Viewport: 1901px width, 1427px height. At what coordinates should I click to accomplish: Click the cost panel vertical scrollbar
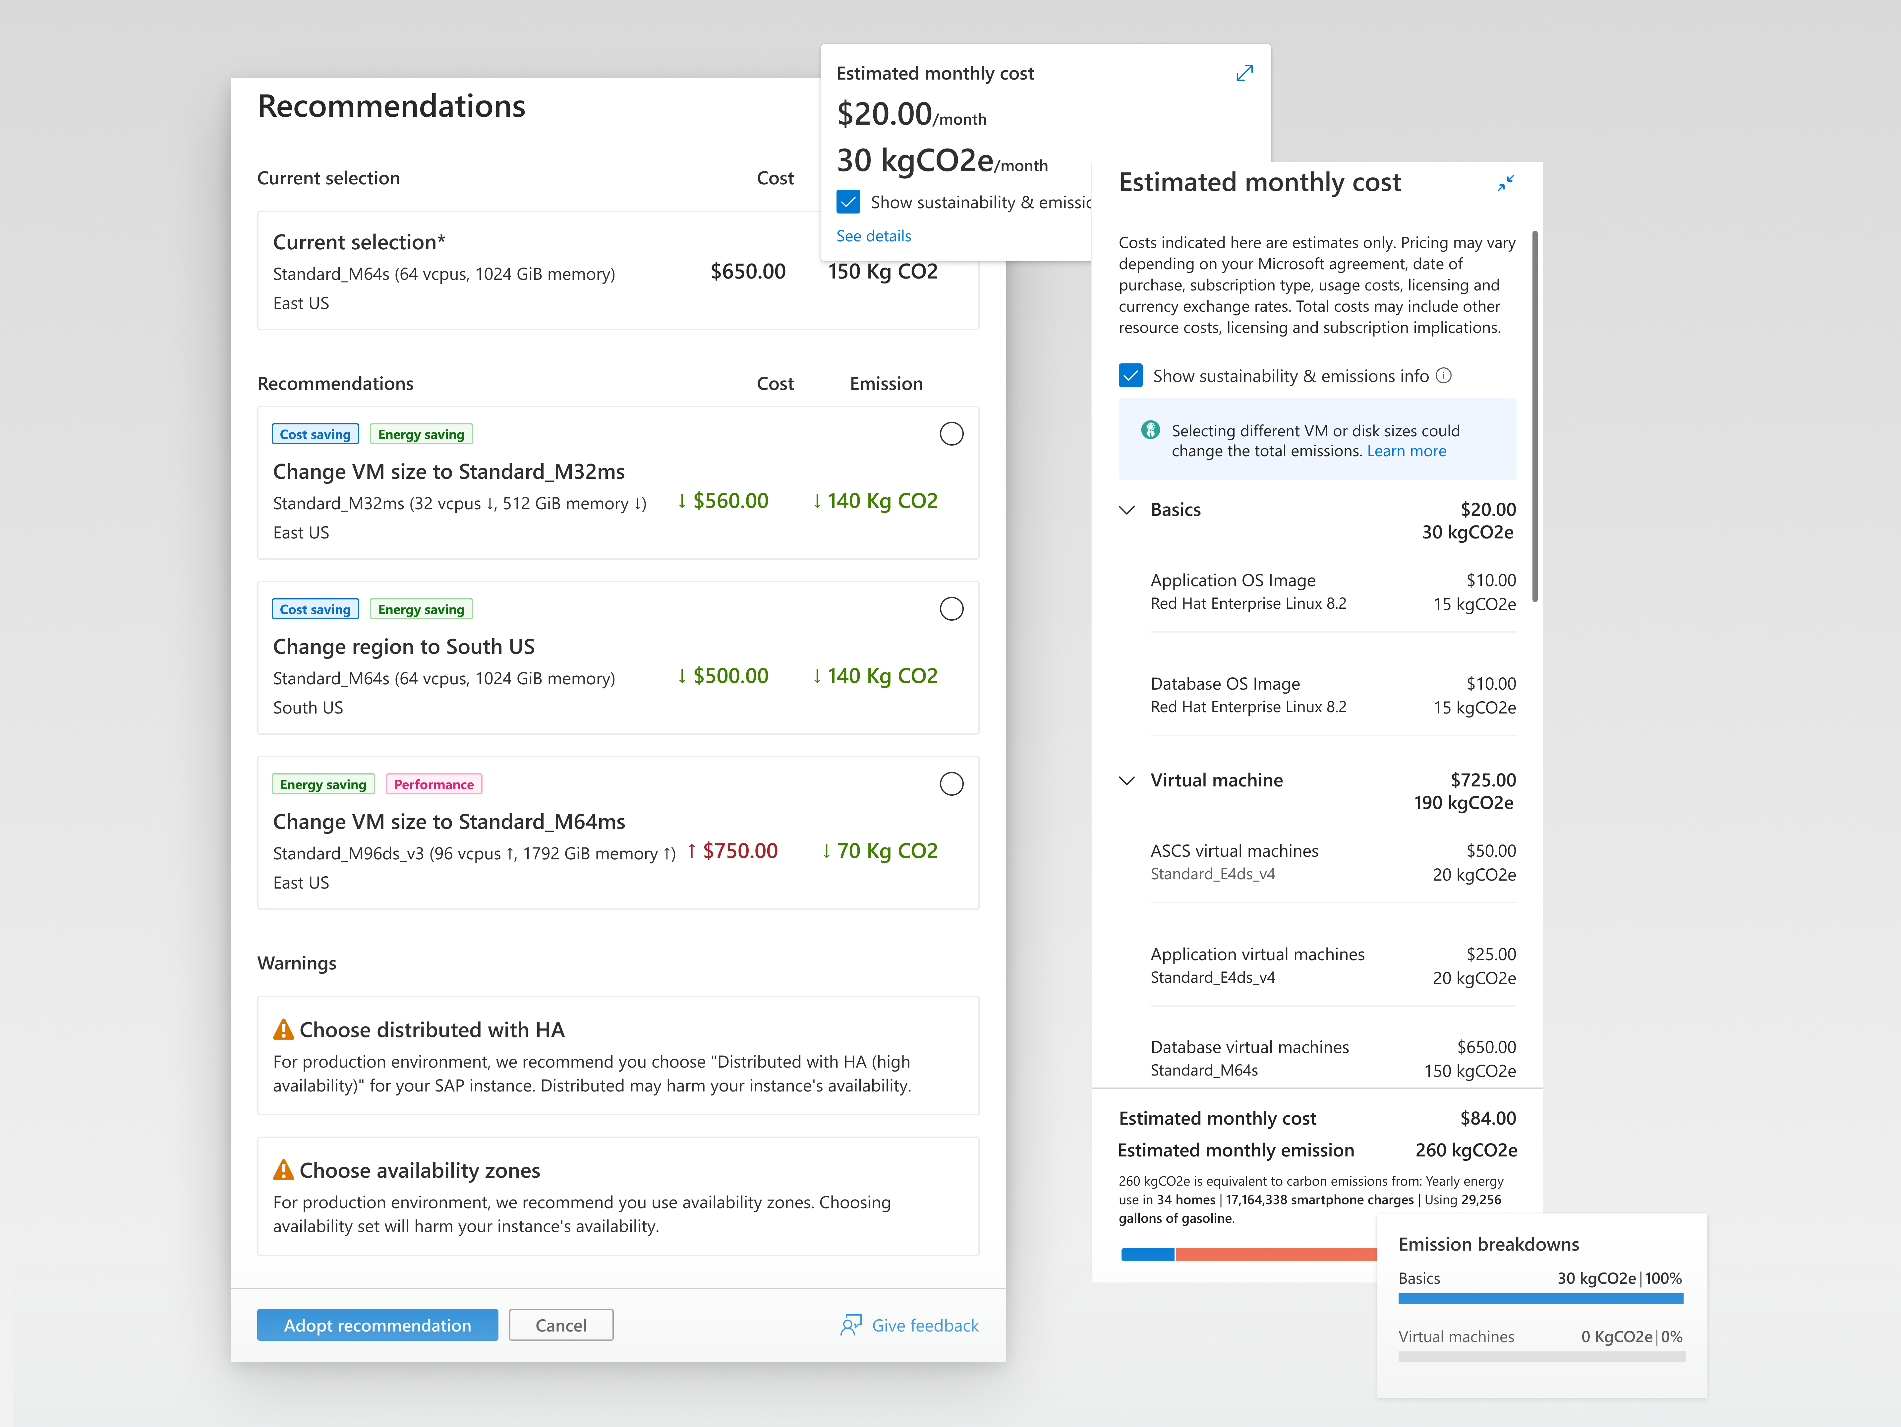point(1535,416)
